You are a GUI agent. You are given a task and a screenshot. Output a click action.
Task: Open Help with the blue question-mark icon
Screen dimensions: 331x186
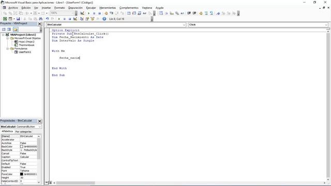point(104,19)
